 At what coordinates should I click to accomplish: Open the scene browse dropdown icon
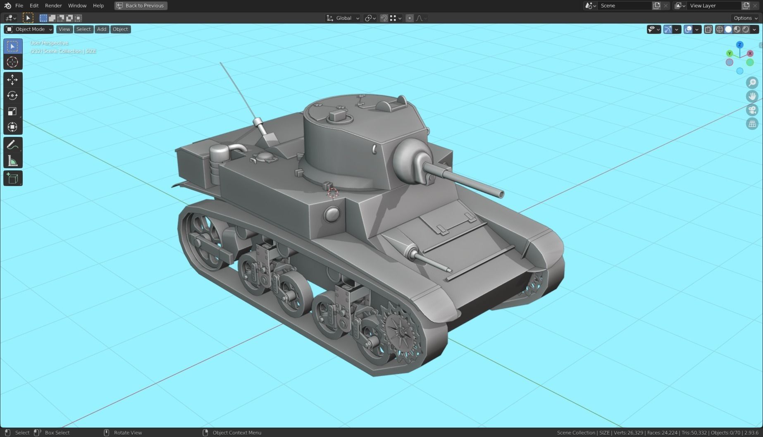(590, 5)
